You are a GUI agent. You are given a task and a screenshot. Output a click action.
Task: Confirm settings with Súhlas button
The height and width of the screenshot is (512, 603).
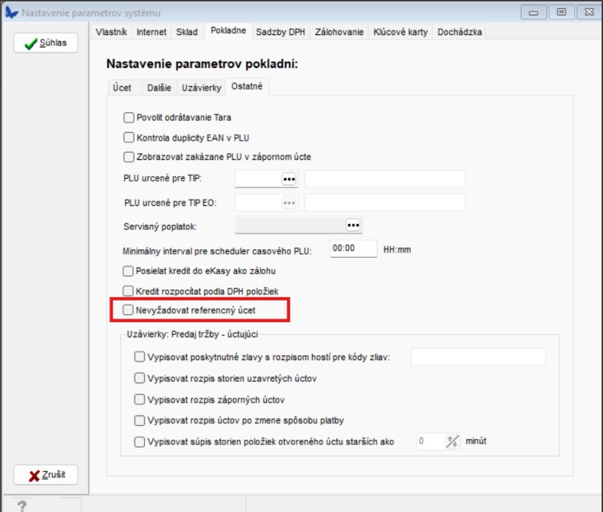[x=45, y=43]
